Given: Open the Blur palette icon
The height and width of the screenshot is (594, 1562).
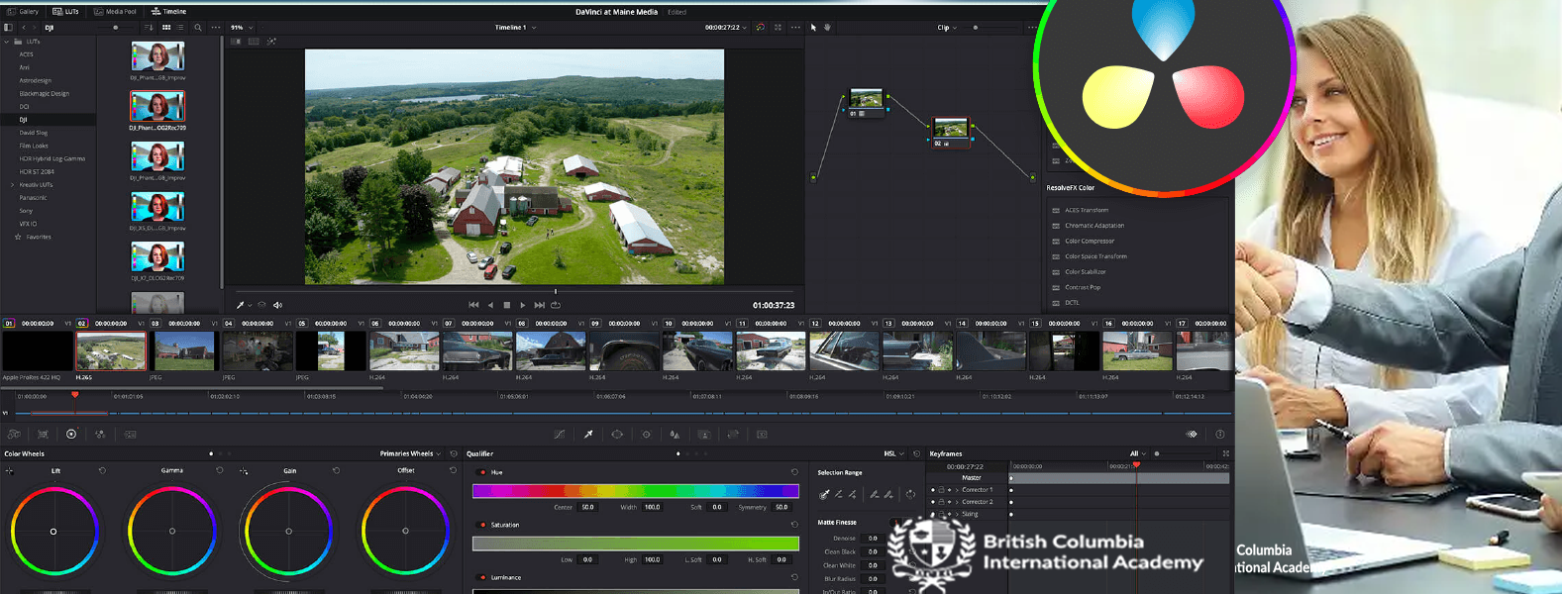Looking at the screenshot, I should [675, 434].
